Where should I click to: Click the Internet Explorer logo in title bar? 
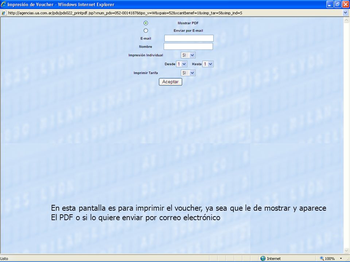(4, 4)
